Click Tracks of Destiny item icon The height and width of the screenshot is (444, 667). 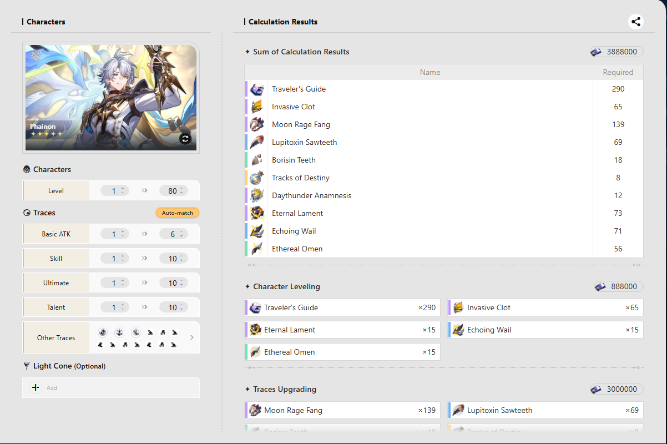tap(257, 178)
